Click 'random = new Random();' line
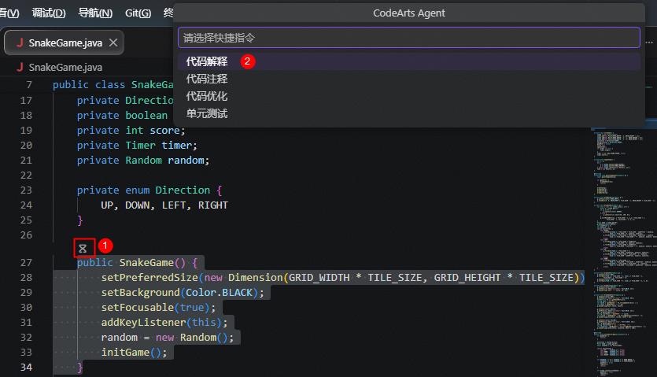Image resolution: width=657 pixels, height=377 pixels. pyautogui.click(x=167, y=338)
